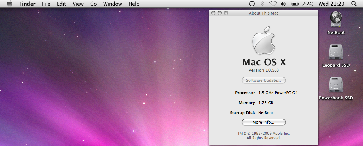Open the View menu
Viewport: 363px width, 146px height.
78,4
